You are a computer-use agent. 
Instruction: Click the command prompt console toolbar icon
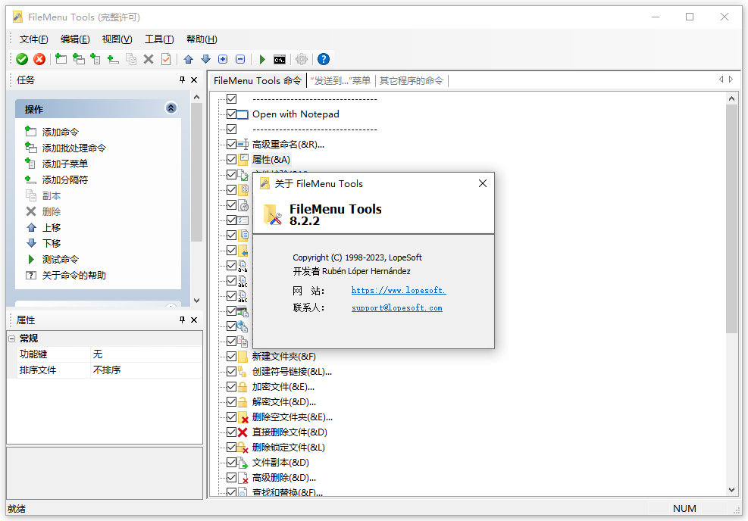[x=280, y=60]
